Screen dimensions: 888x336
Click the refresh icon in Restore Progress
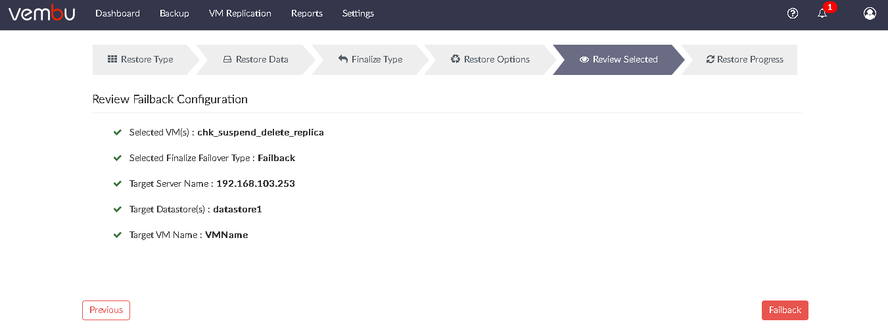tap(711, 59)
